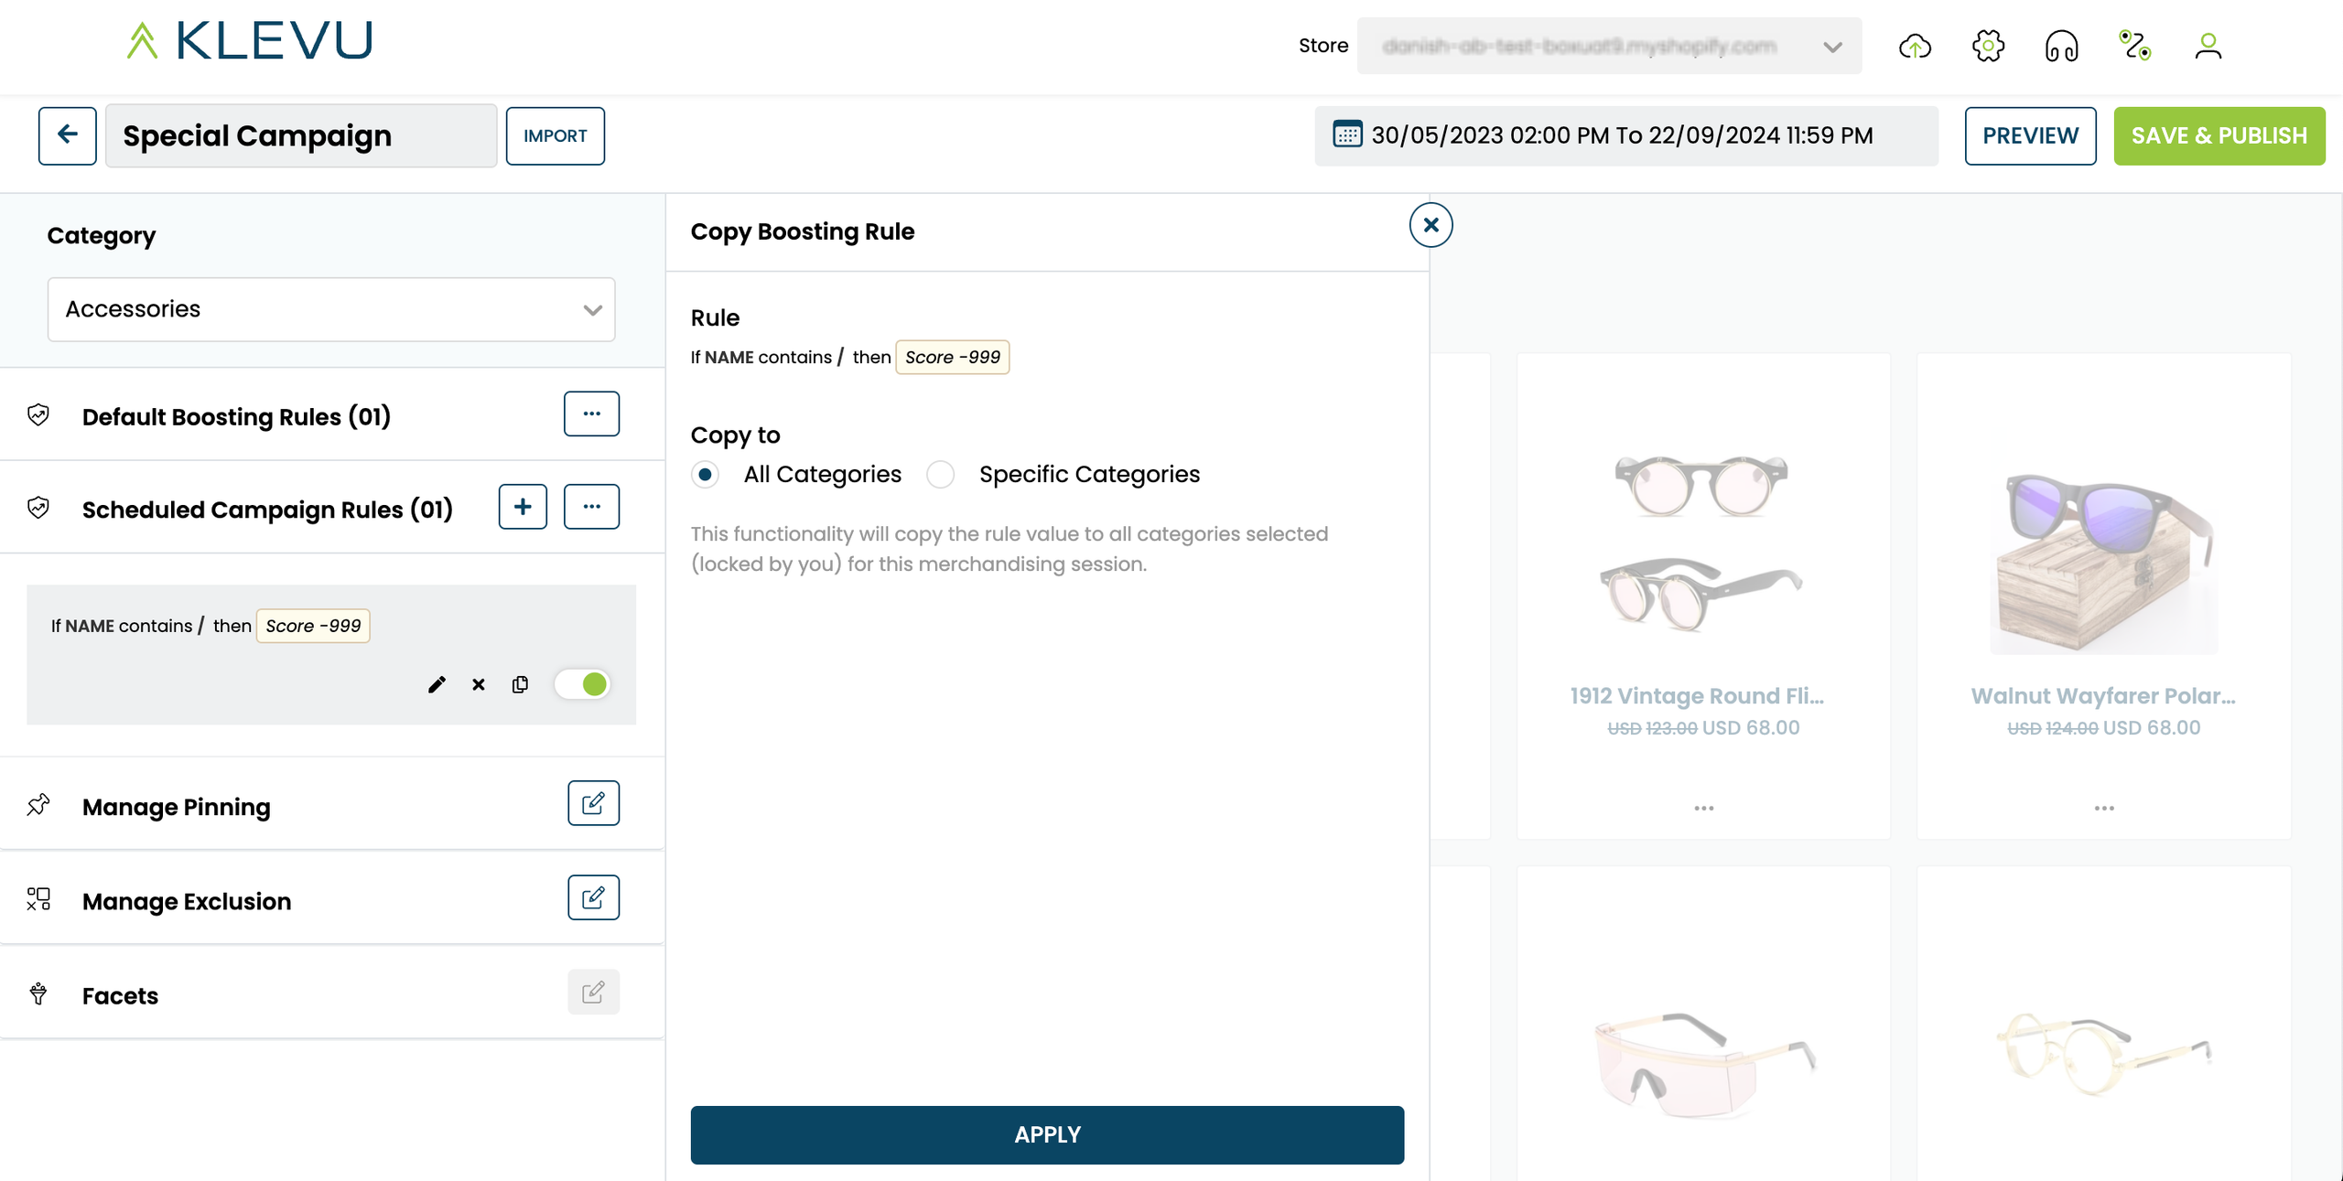Add a new Scheduled Campaign Rule

[523, 507]
